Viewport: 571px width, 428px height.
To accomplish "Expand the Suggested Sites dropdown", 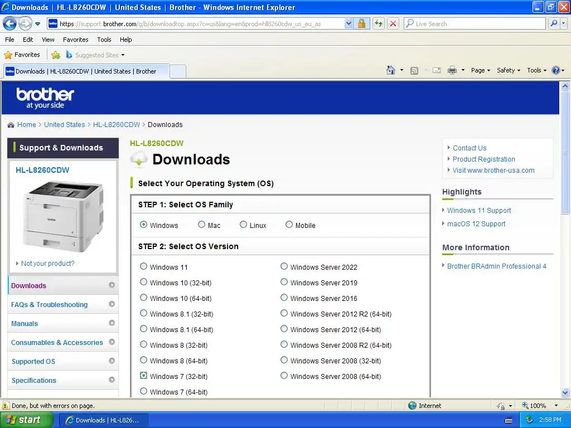I will click(123, 55).
